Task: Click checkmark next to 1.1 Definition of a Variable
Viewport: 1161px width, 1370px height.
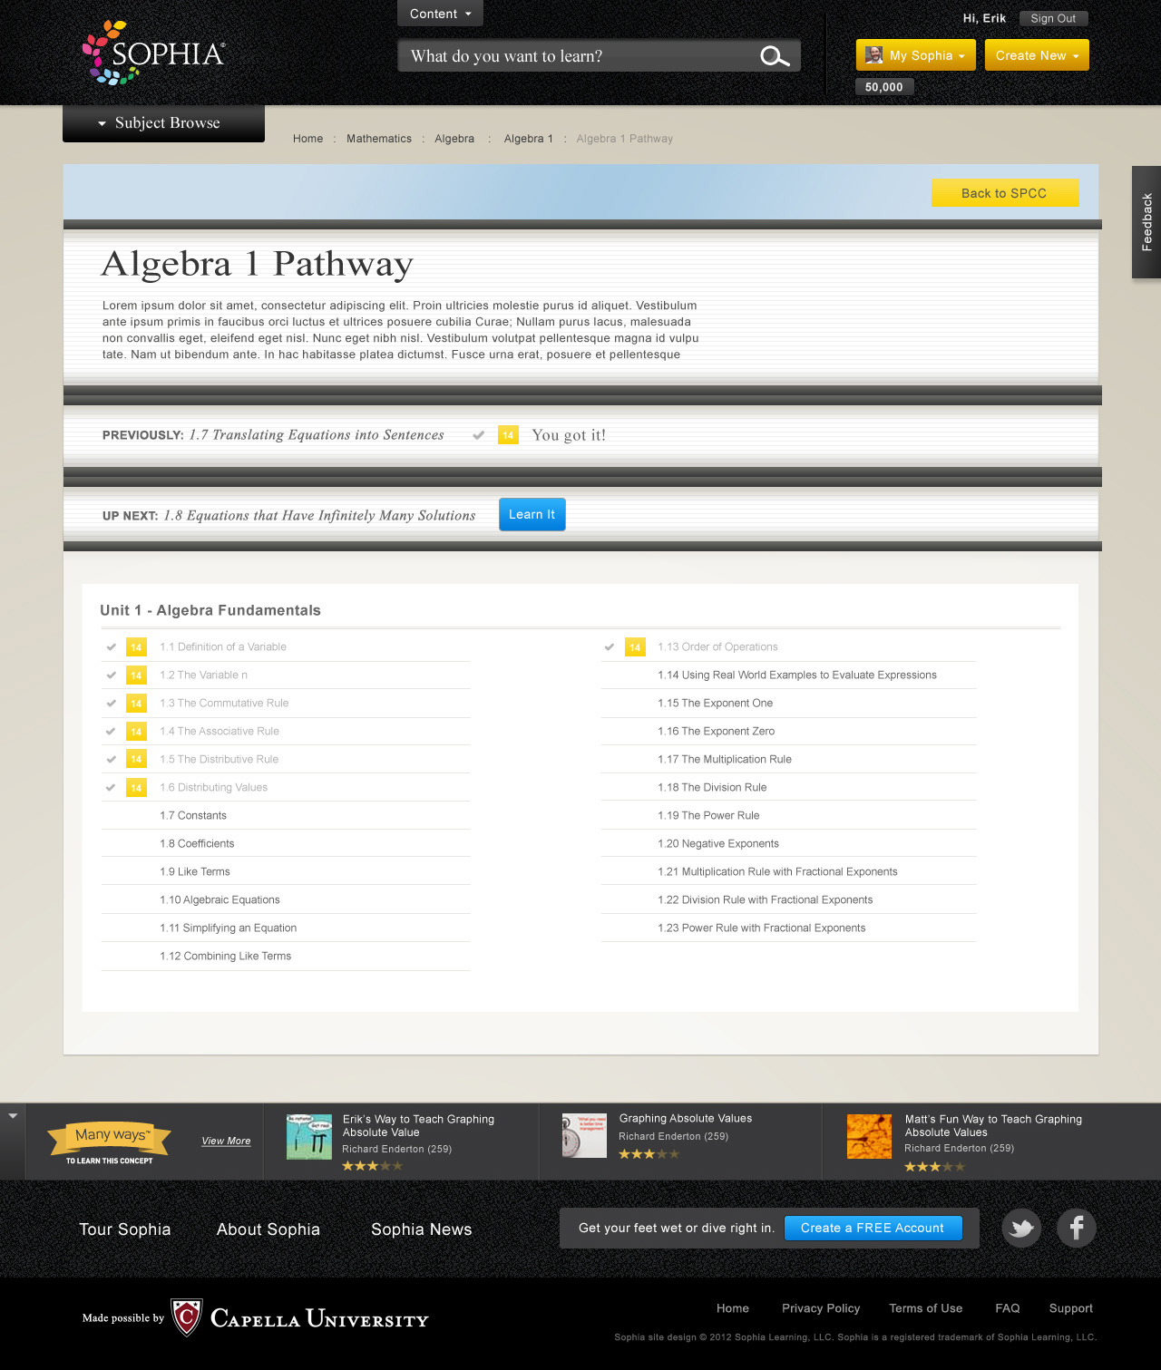Action: (111, 647)
